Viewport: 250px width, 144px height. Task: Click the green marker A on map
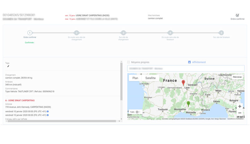point(188,104)
